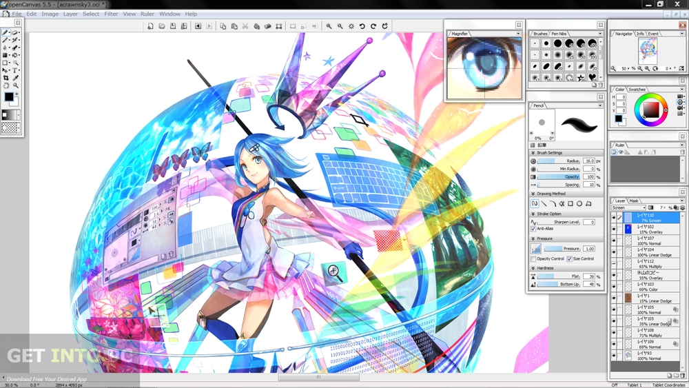
Task: Click the New file toolbar icon
Action: [150, 26]
